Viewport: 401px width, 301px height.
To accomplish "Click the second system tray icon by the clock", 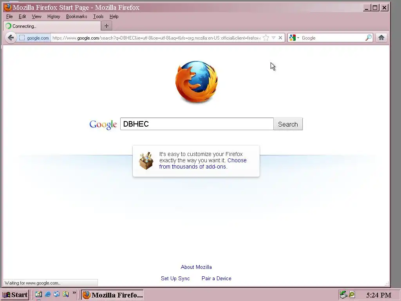I will click(x=352, y=295).
